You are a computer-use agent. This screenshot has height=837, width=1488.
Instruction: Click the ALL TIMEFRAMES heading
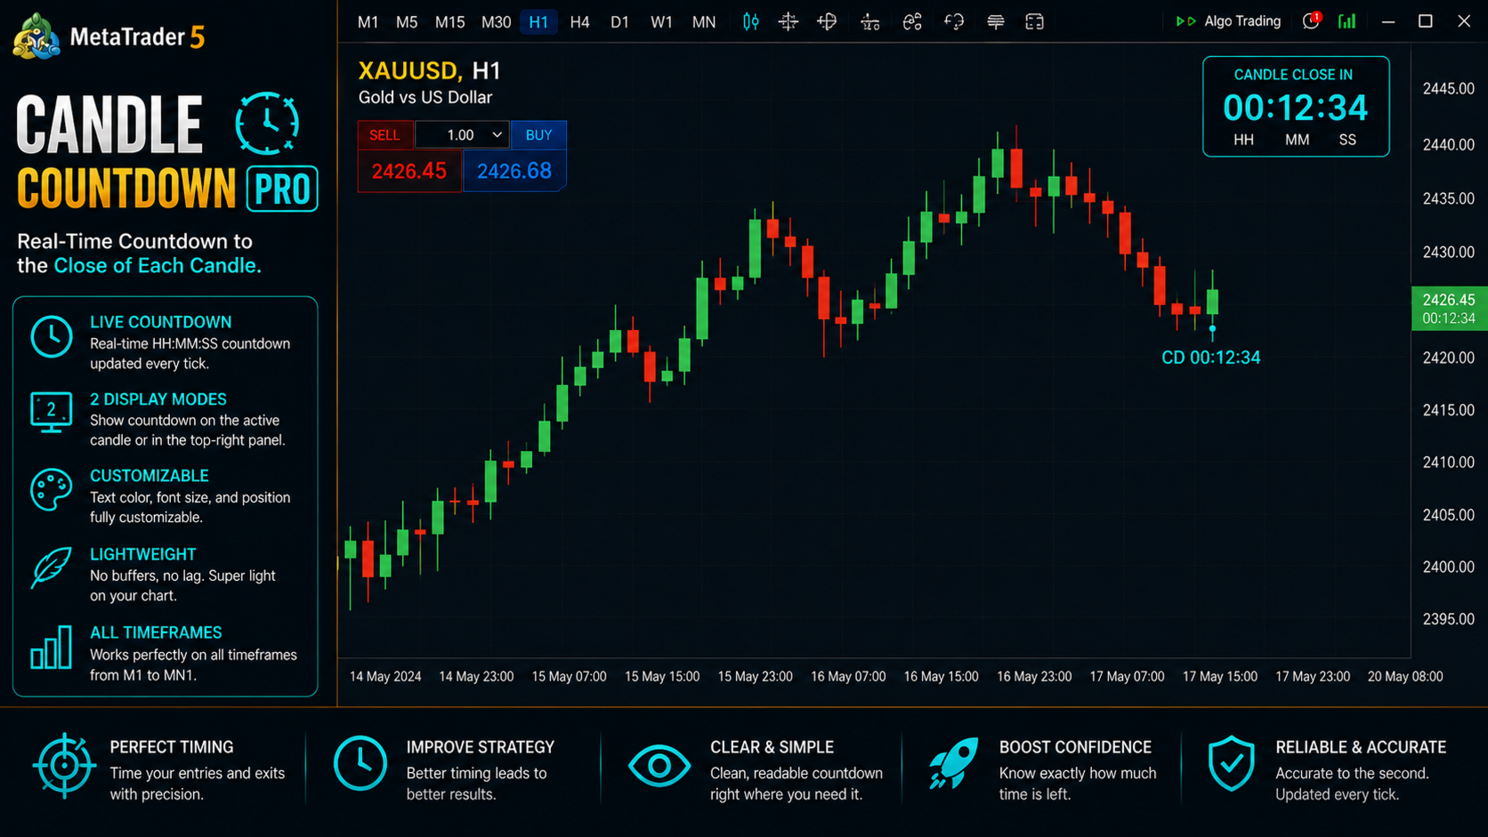156,632
